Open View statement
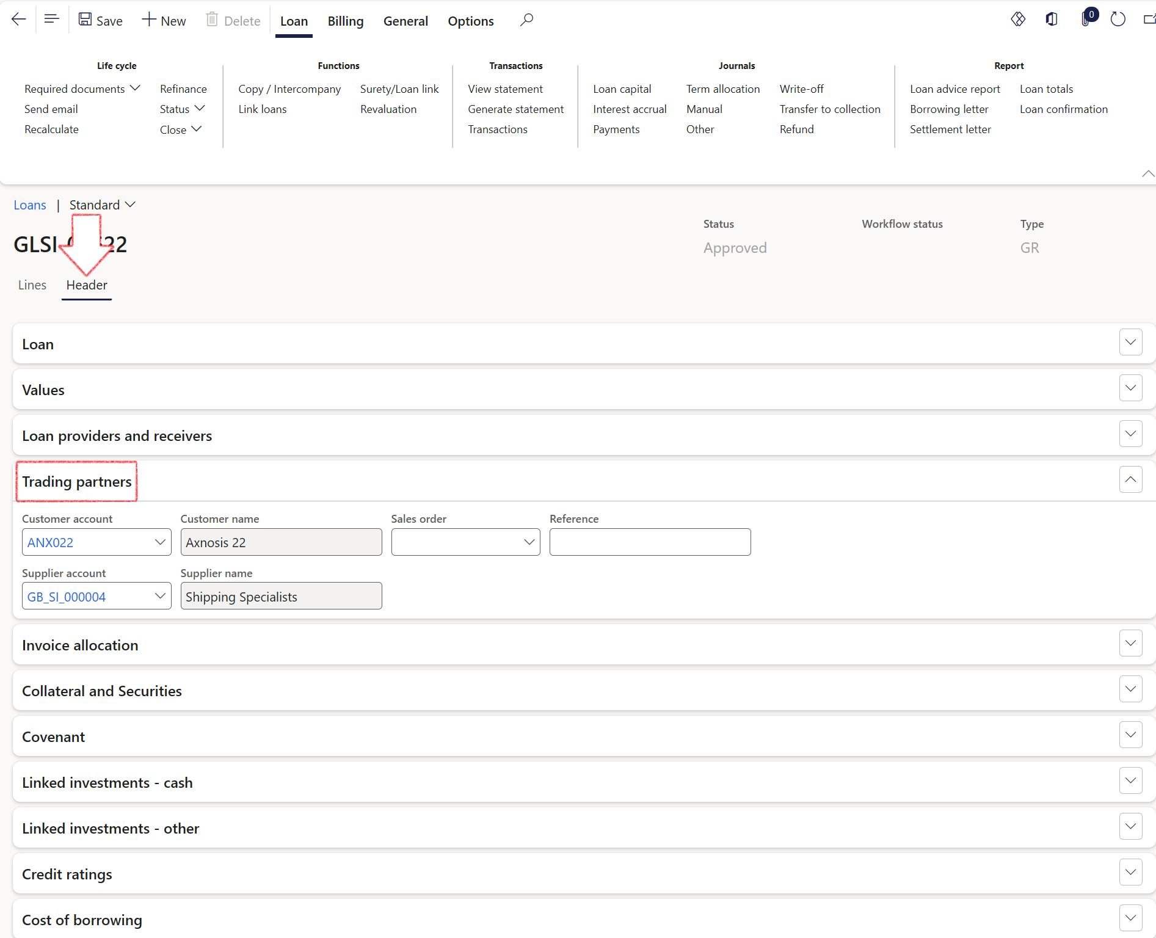 click(x=505, y=89)
